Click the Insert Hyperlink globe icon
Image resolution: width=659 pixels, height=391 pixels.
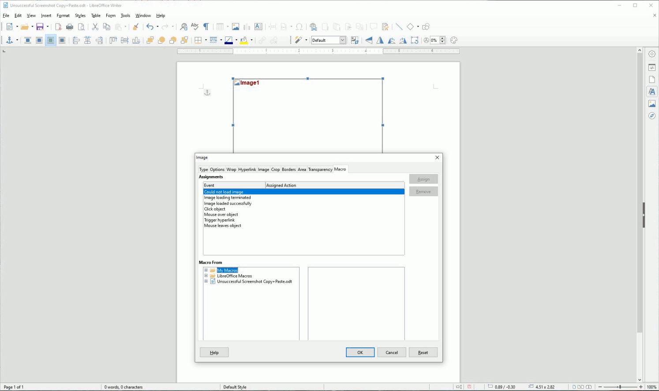[313, 27]
